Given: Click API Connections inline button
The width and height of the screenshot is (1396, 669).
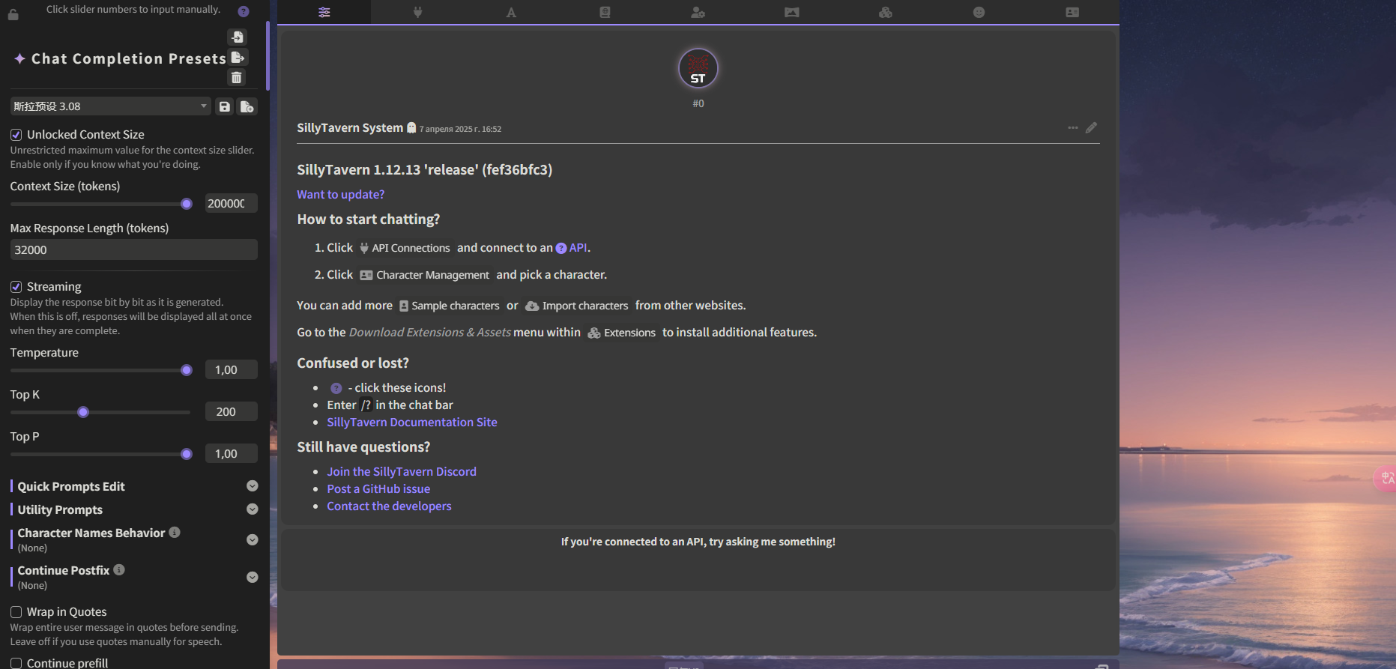Looking at the screenshot, I should (405, 248).
